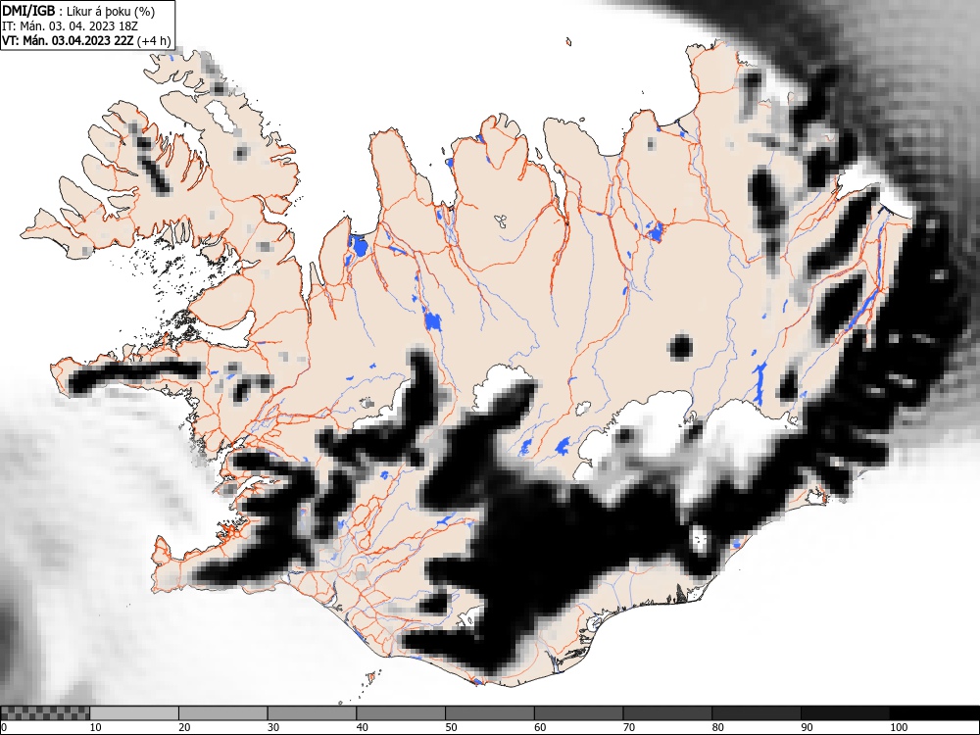Screen dimensions: 980x735
Task: Click the legend label '90'
Action: click(x=807, y=727)
